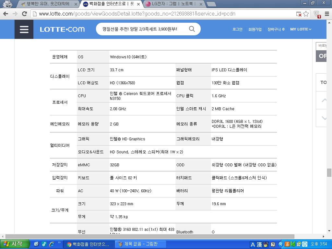Click the side panel down chevron
Screen dimensions: 332x249
click(x=324, y=118)
